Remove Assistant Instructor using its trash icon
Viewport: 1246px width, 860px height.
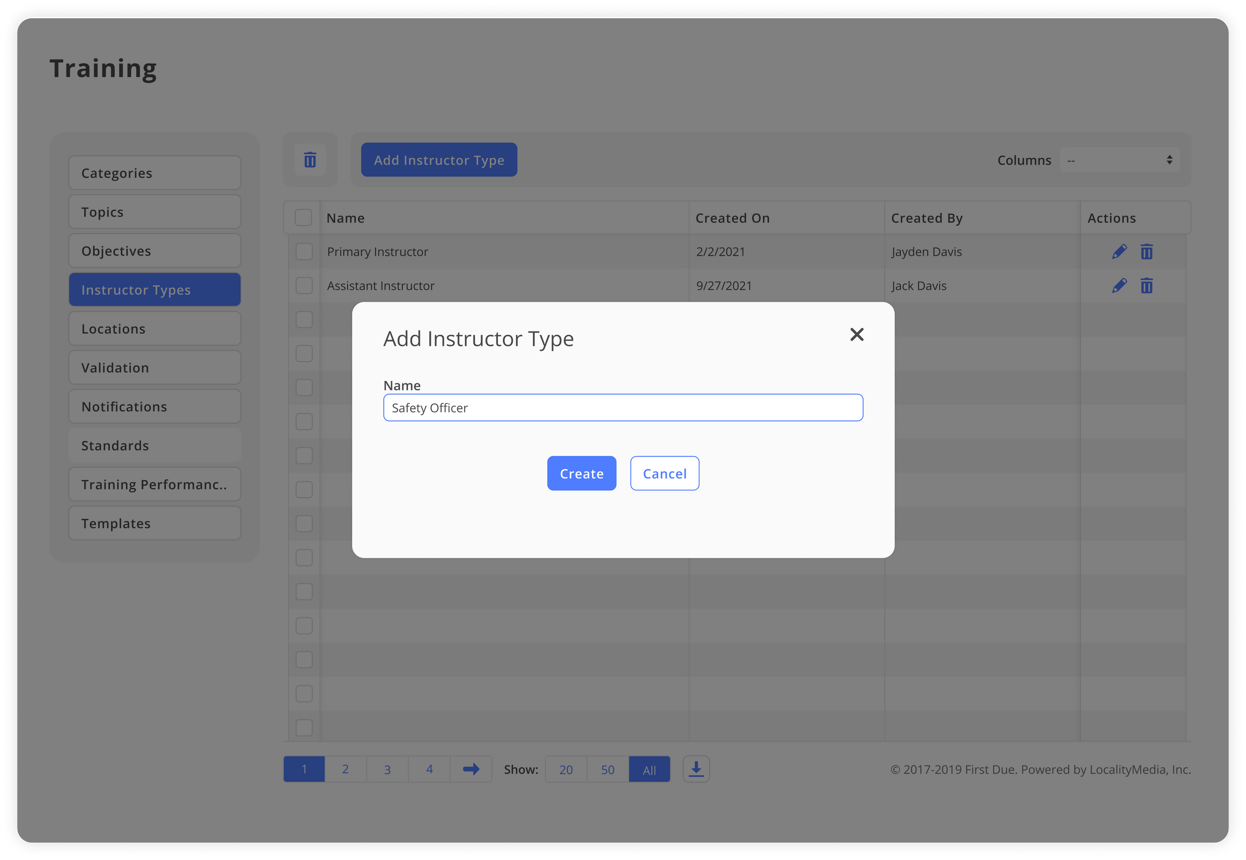point(1147,286)
